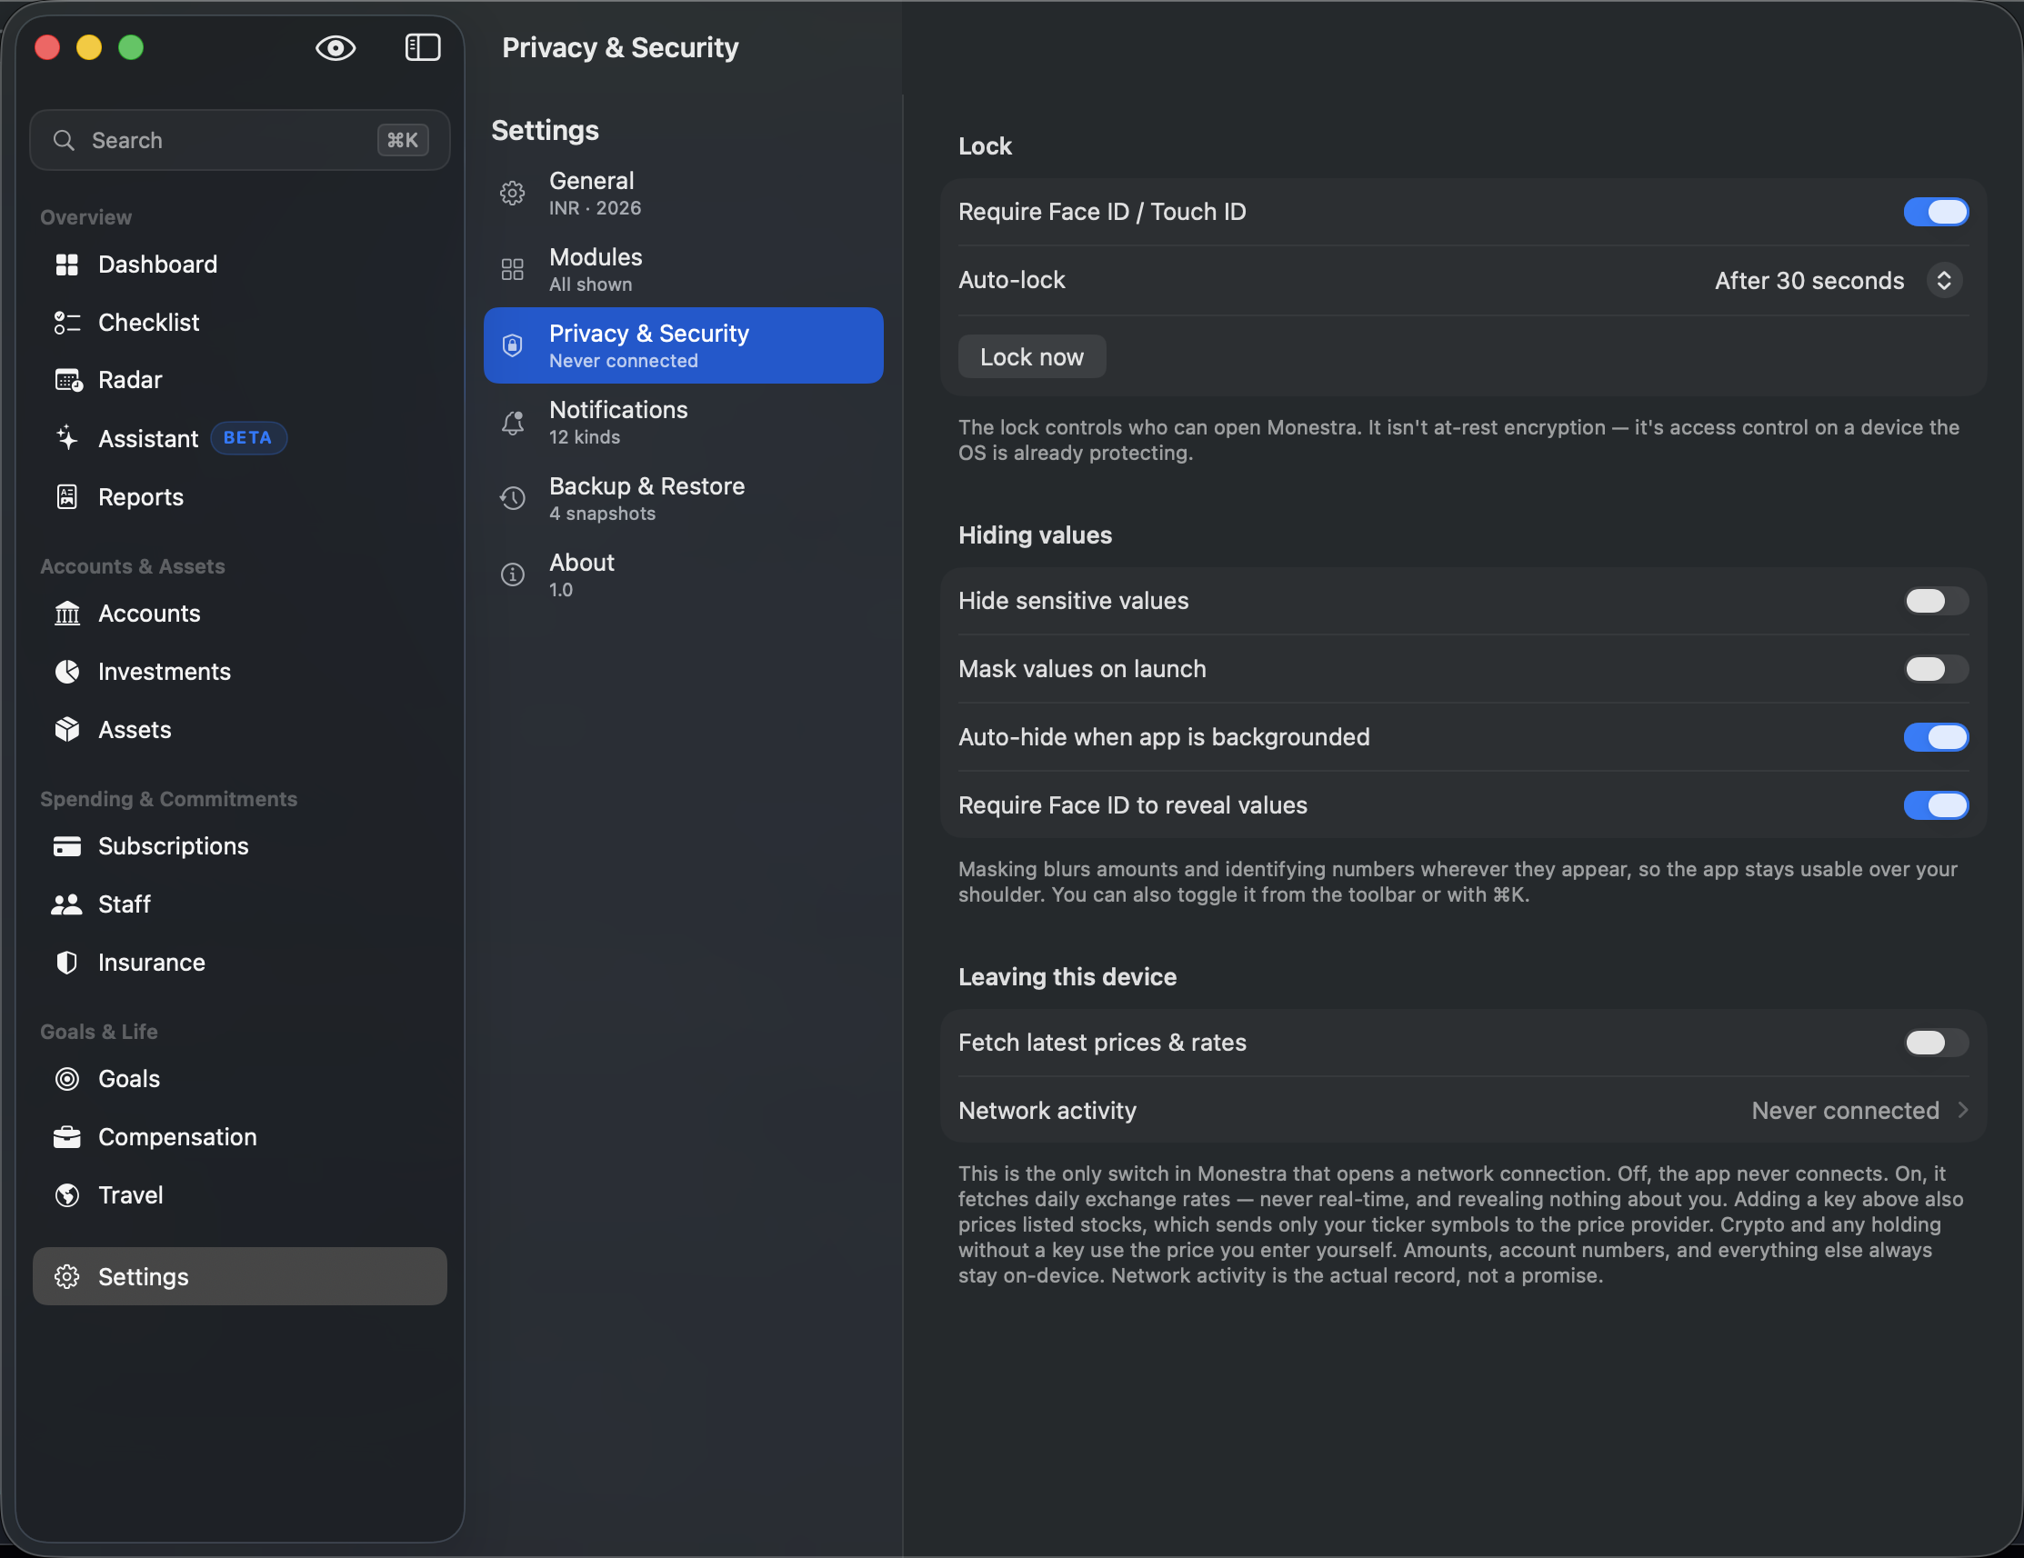This screenshot has width=2024, height=1558.
Task: Turn on Mask values on launch
Action: tap(1935, 669)
